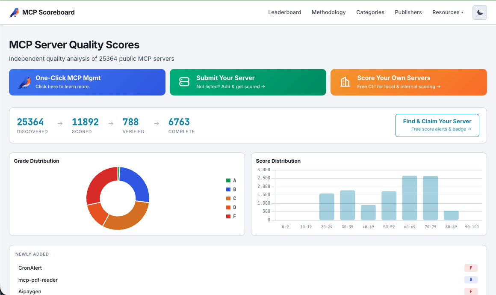Open the Leaderboard nav item
Viewport: 496px width, 295px height.
point(285,12)
